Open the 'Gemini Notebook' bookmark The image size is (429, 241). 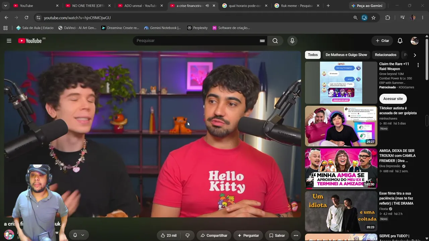162,28
